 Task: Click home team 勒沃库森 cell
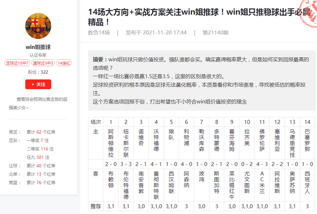pos(201,143)
